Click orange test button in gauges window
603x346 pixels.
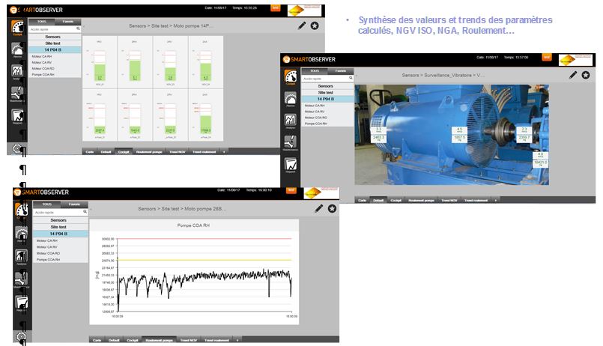pyautogui.click(x=276, y=7)
